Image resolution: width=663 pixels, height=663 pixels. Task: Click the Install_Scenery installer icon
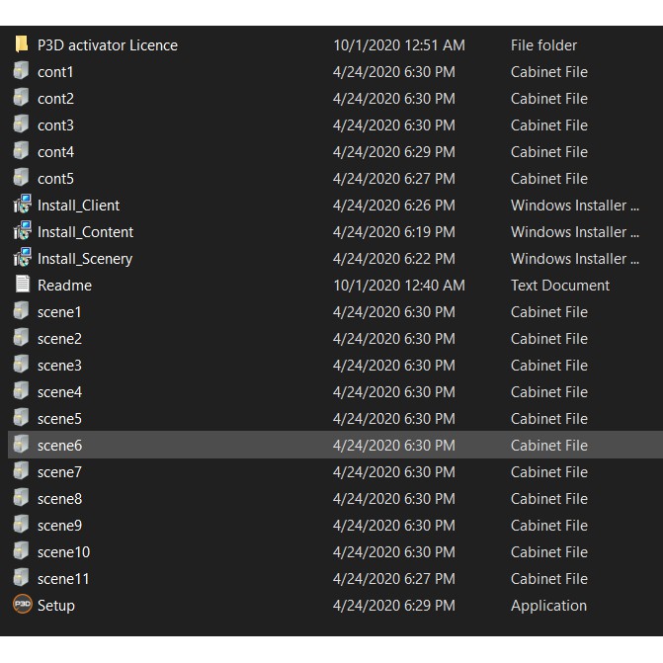pos(22,258)
